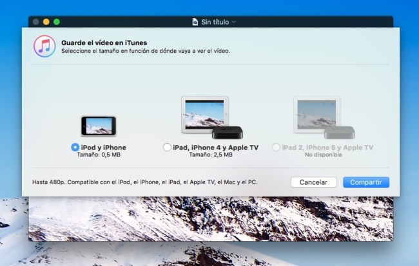The image size is (419, 266).
Task: Click the iPad with Apple TV thumbnail
Action: (x=212, y=117)
